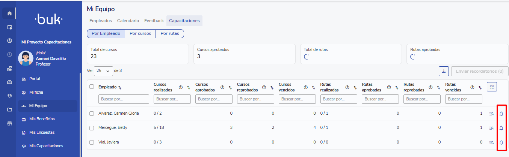509x157 pixels.
Task: Open the column settings filter icon
Action: [492, 87]
